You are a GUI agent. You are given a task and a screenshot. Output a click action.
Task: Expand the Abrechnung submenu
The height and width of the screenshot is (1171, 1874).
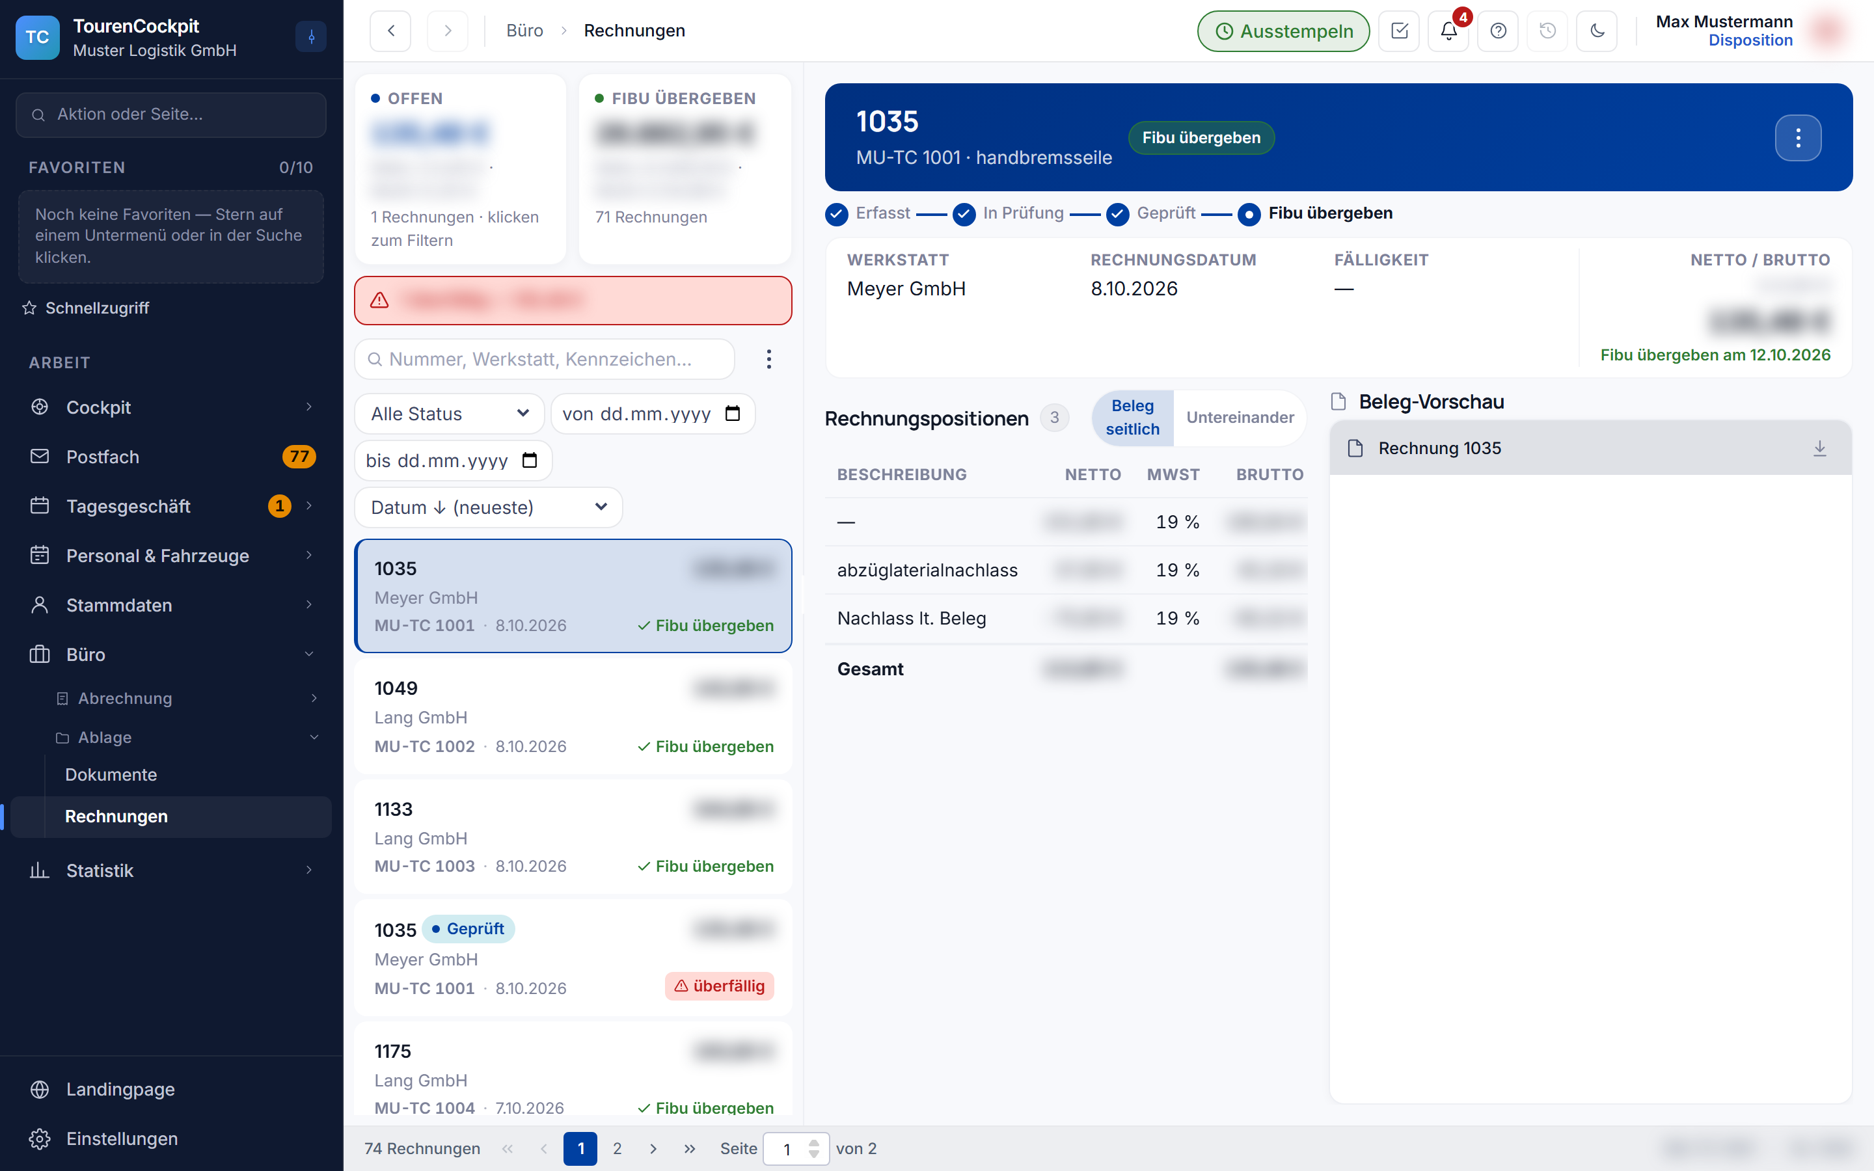tap(186, 699)
